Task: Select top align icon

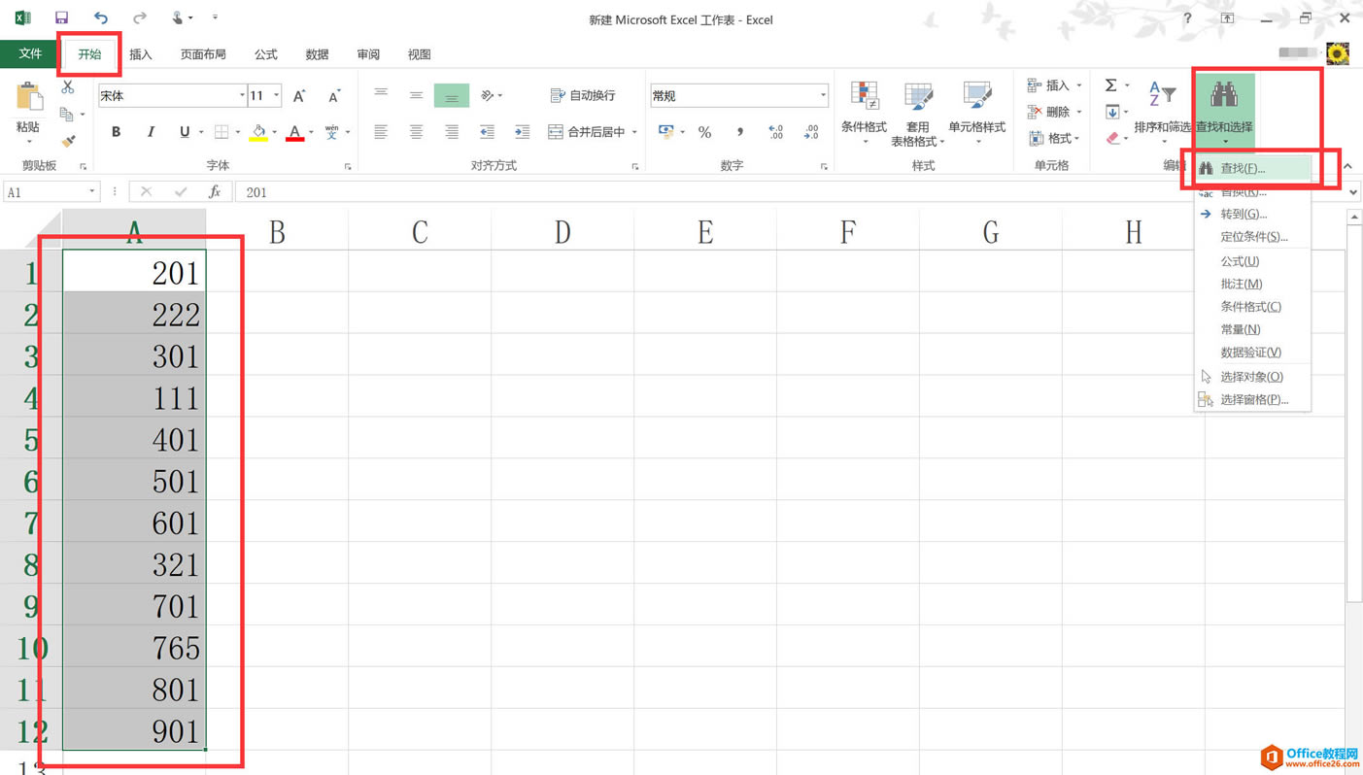Action: pyautogui.click(x=381, y=94)
